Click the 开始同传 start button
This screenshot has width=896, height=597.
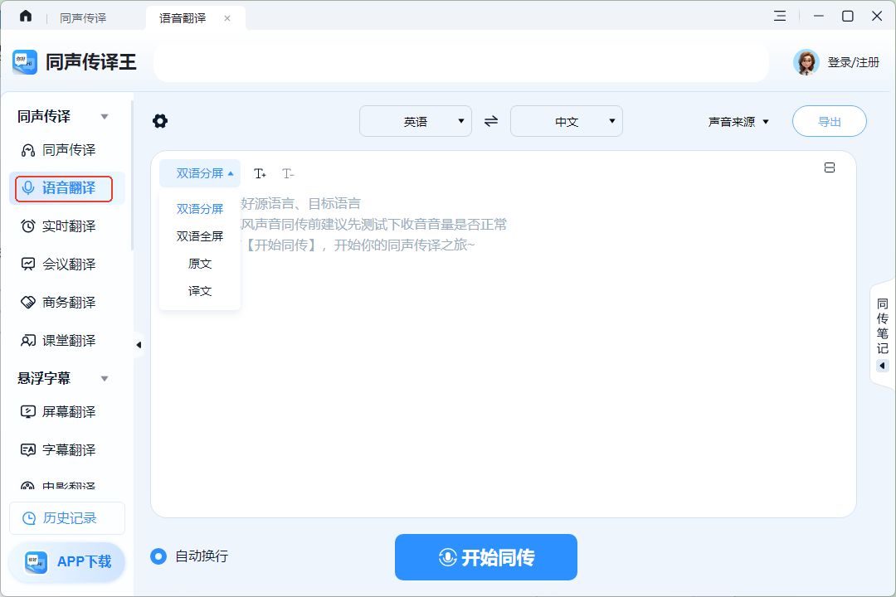tap(485, 557)
